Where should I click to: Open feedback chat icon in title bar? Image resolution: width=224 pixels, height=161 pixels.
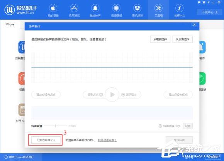[x=199, y=2]
